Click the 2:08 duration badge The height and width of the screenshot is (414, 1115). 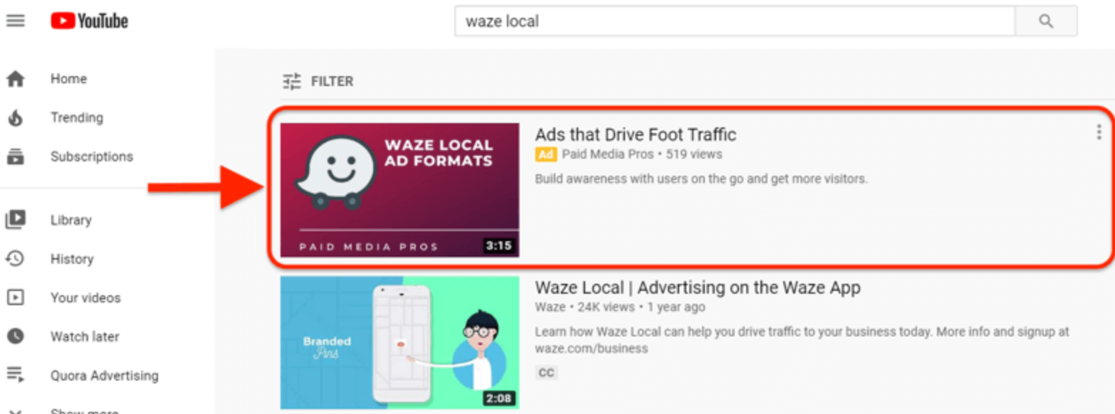pos(498,398)
